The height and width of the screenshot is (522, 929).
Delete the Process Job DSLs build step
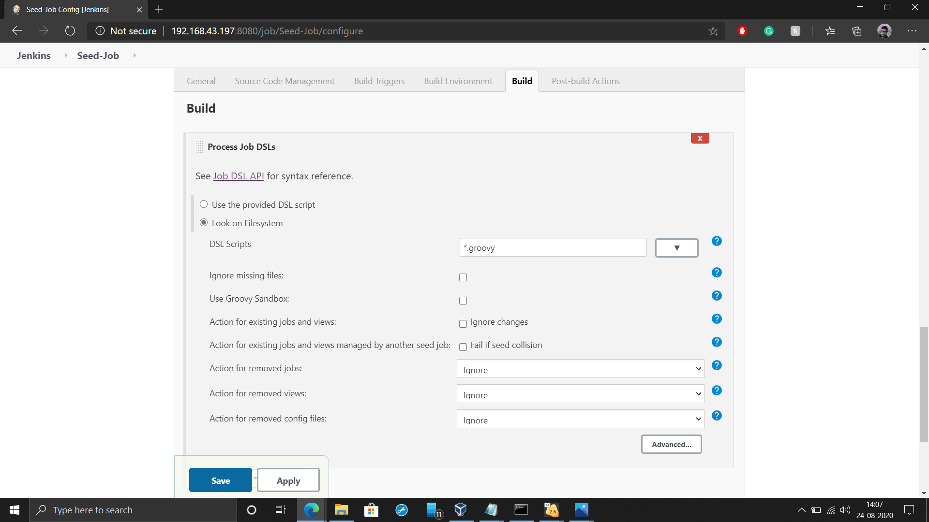(700, 138)
